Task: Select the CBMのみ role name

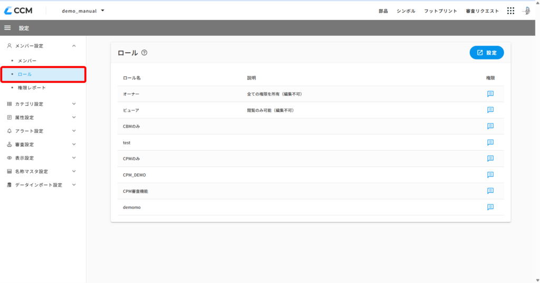Action: [x=131, y=126]
